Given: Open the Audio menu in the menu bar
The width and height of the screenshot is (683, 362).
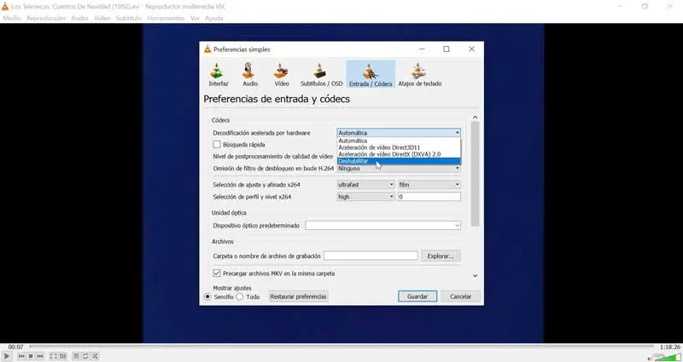Looking at the screenshot, I should pos(79,18).
